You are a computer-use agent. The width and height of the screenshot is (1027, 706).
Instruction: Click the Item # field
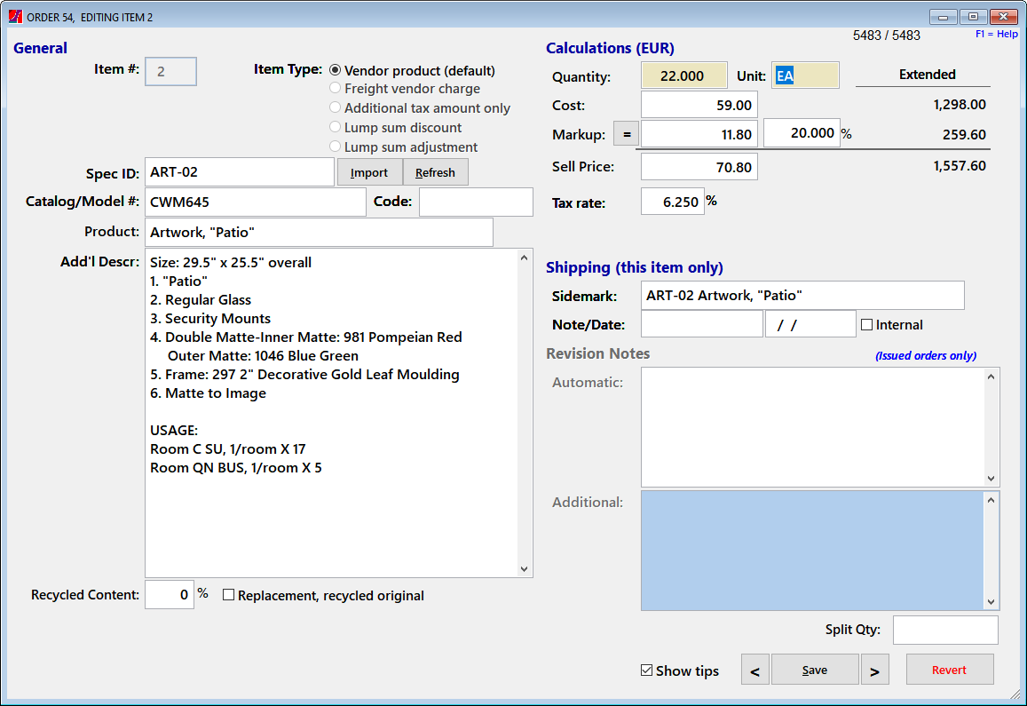[170, 71]
